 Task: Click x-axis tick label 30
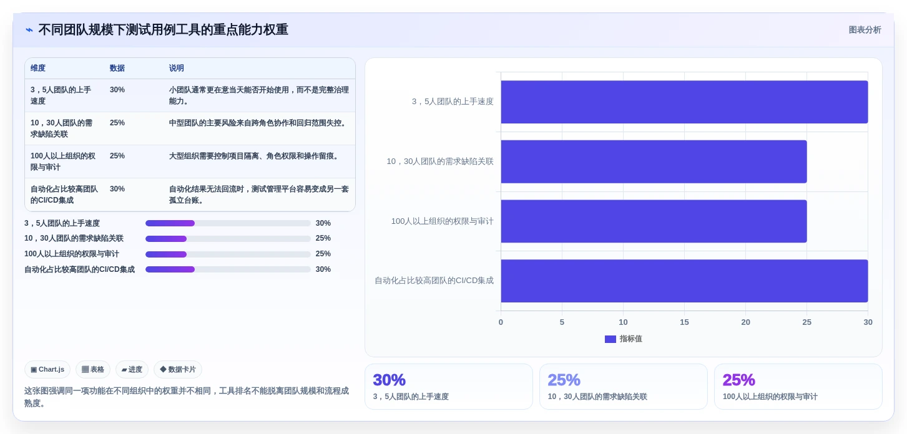pos(868,322)
